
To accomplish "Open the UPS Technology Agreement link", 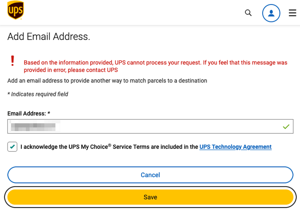I will pyautogui.click(x=235, y=147).
